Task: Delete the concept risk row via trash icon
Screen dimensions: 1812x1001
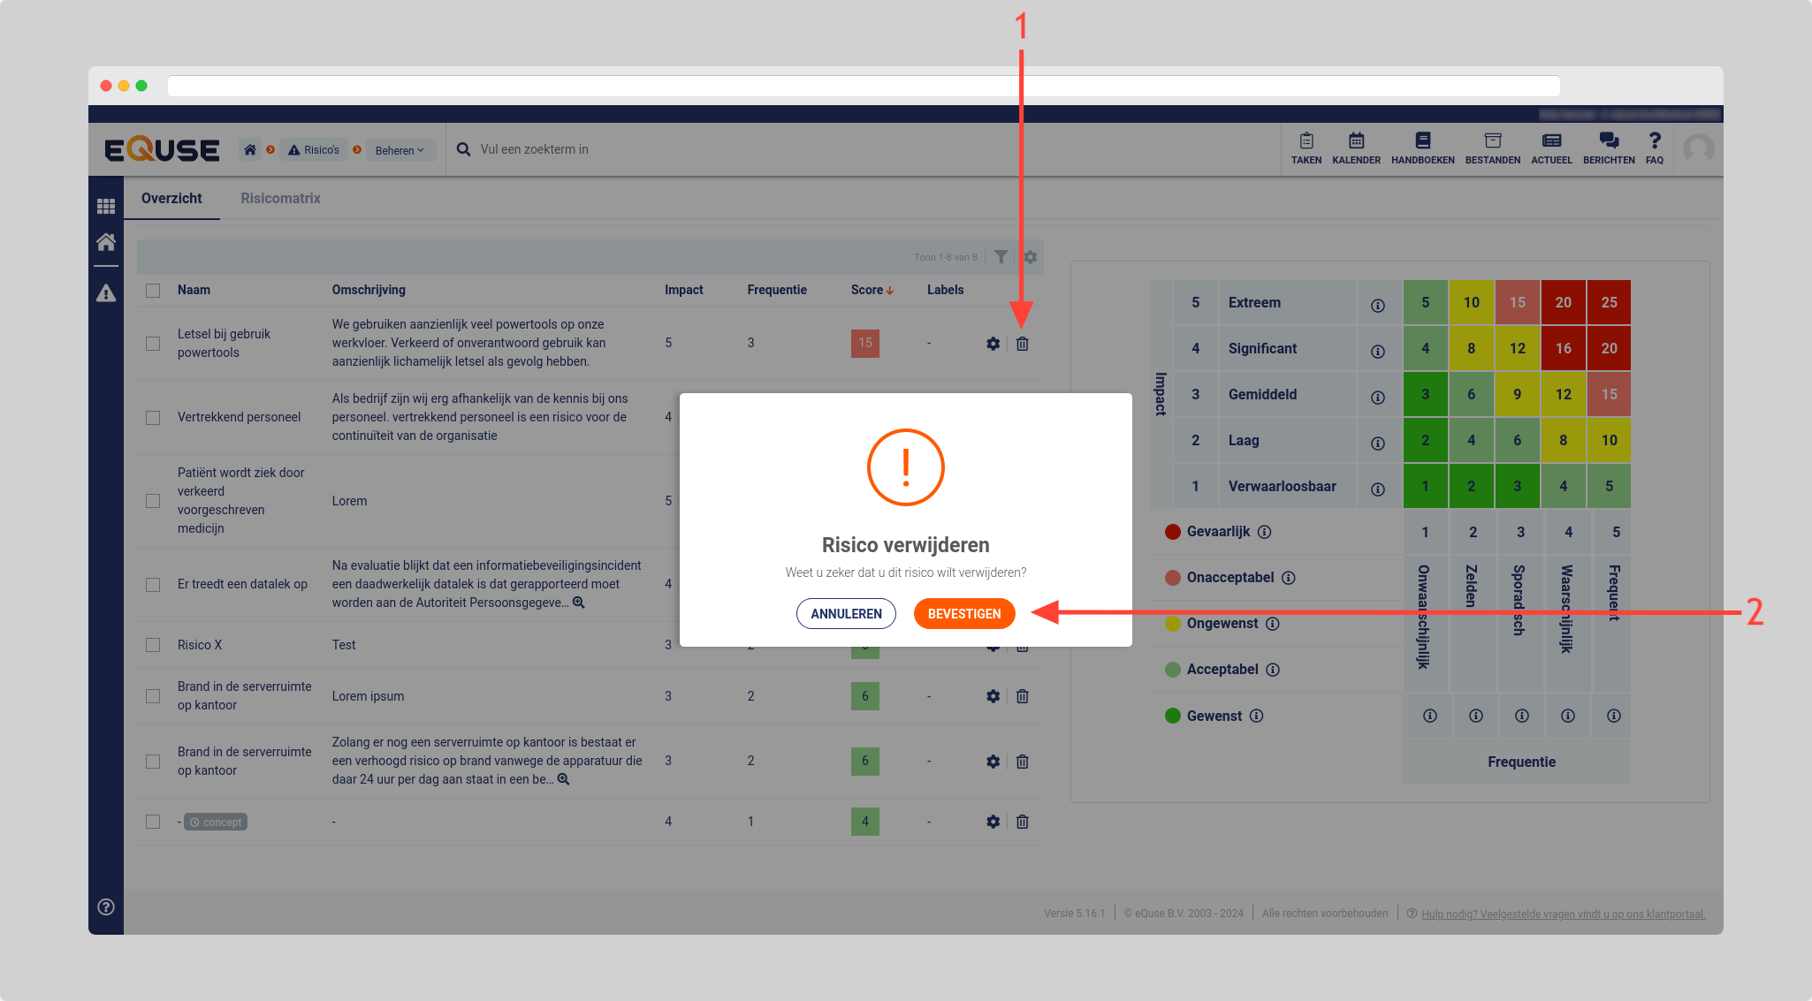Action: [1022, 822]
